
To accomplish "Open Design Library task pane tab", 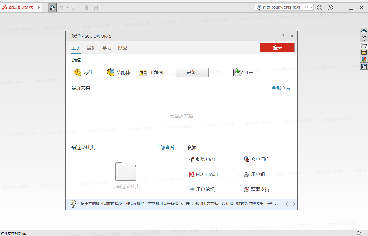I will 364,38.
